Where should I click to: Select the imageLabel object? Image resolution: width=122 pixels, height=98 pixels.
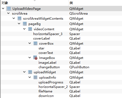click(47, 63)
